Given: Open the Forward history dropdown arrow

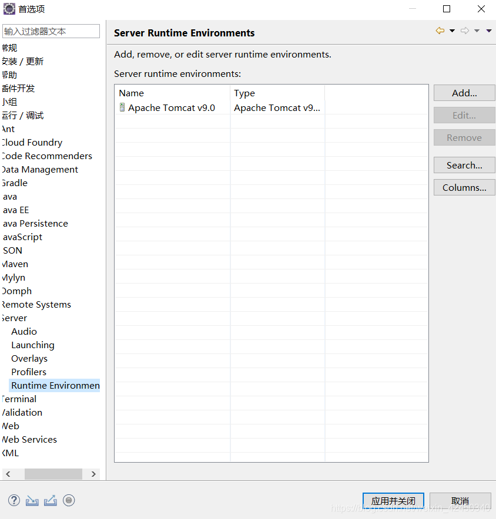Looking at the screenshot, I should [x=477, y=31].
